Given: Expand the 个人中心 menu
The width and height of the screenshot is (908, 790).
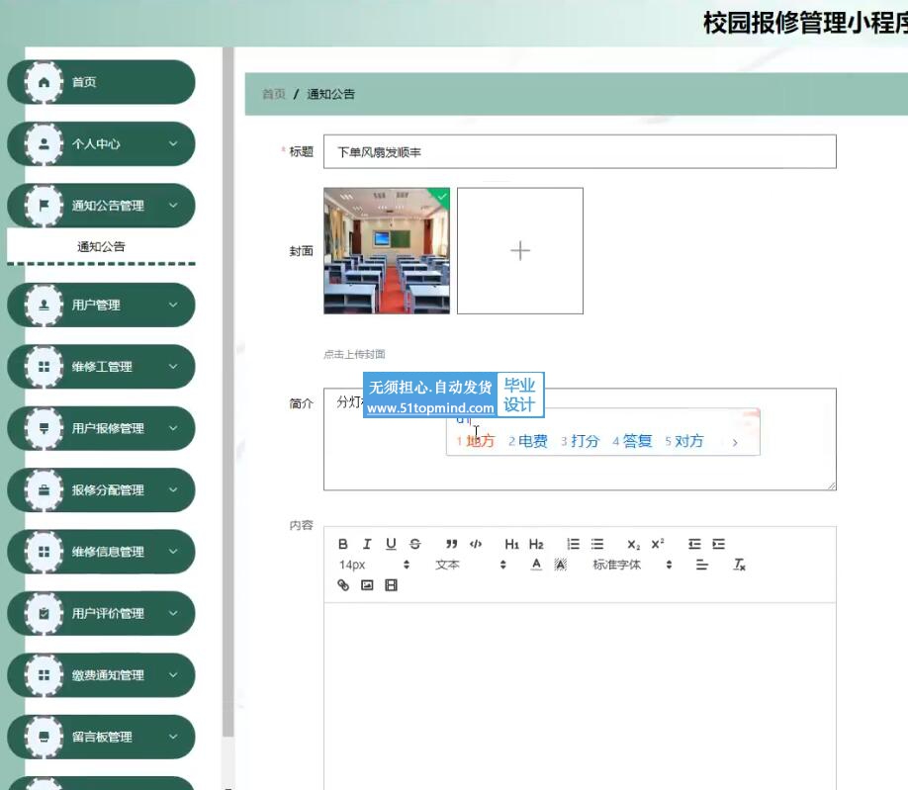Looking at the screenshot, I should (x=101, y=144).
